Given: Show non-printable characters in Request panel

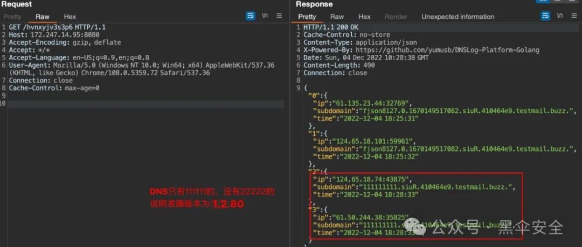Looking at the screenshot, I should click(x=265, y=16).
